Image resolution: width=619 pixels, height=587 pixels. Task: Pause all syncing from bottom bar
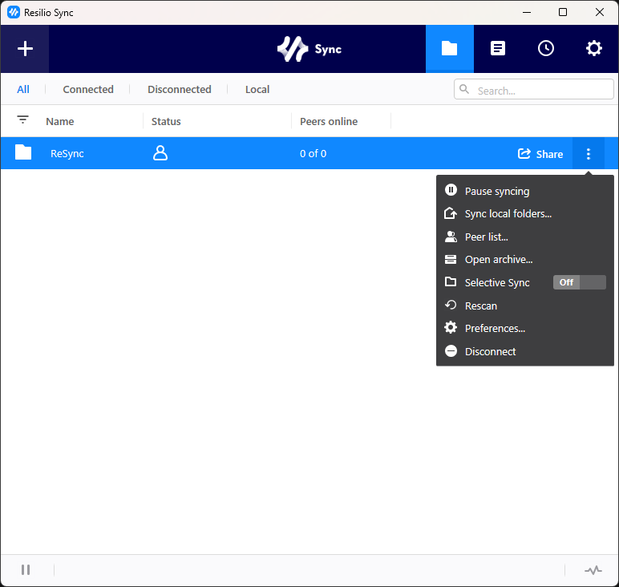click(x=26, y=569)
